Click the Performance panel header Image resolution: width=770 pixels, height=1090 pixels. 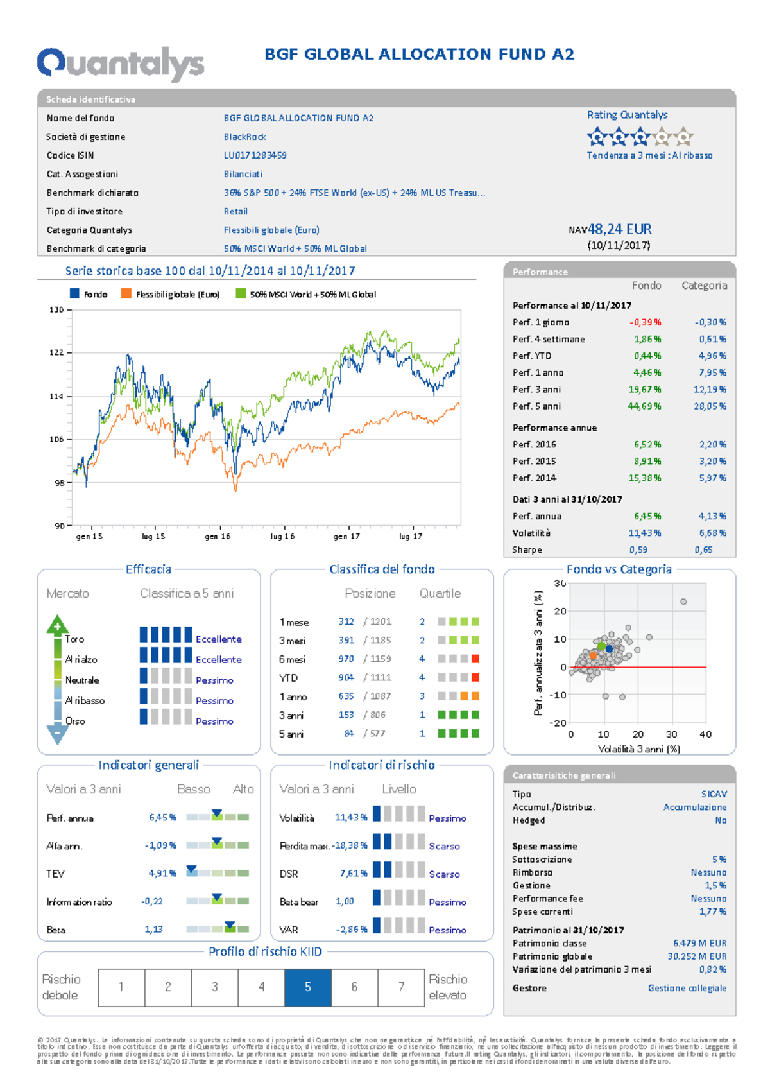coord(620,271)
